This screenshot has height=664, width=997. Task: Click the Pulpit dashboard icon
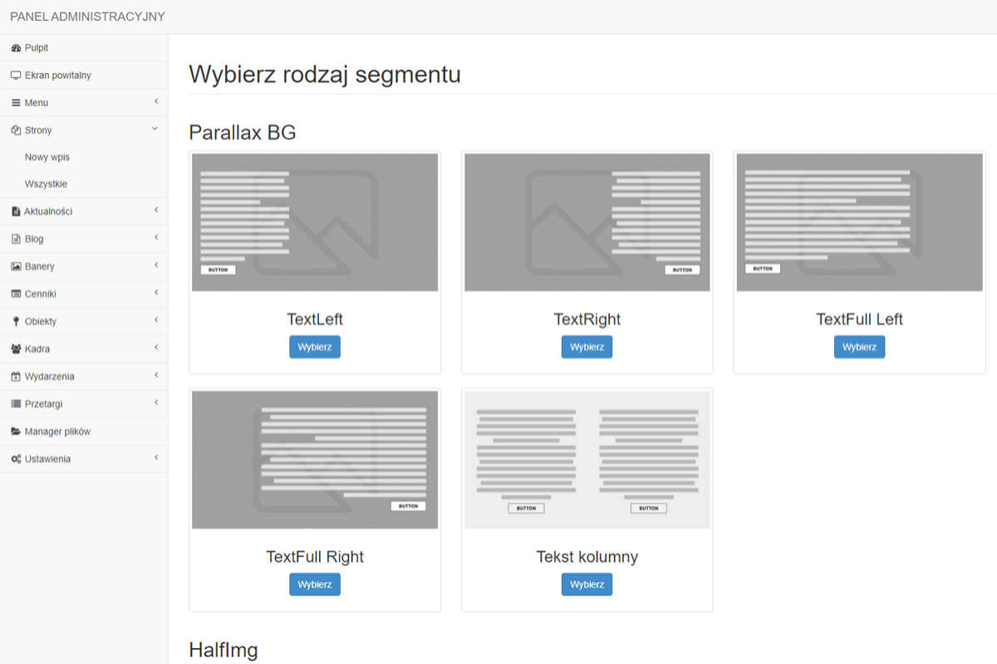coord(16,48)
